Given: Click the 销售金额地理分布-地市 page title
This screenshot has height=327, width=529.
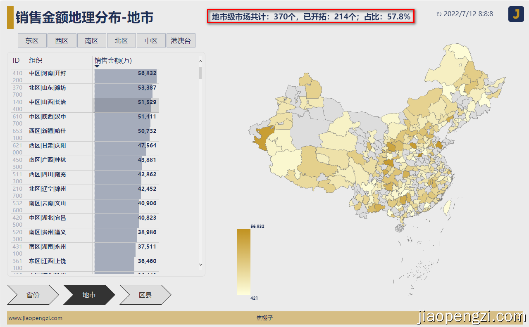Looking at the screenshot, I should [84, 17].
